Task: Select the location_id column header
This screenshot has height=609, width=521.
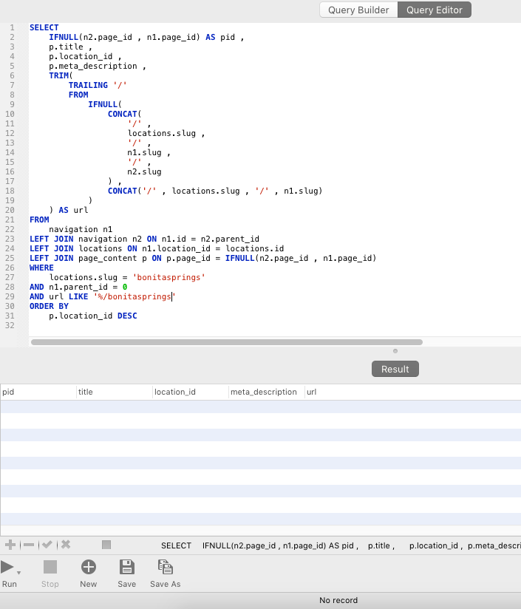Action: point(189,392)
